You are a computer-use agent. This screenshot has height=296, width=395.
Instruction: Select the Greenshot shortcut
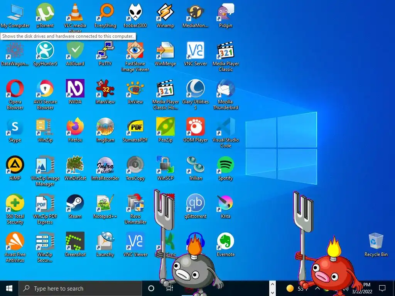point(75,241)
